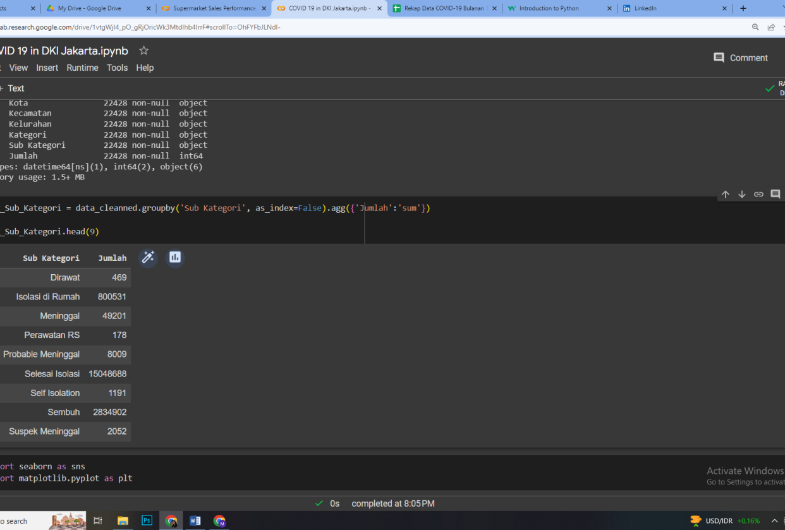Close the LinkedIn tab
The height and width of the screenshot is (530, 785).
click(724, 9)
